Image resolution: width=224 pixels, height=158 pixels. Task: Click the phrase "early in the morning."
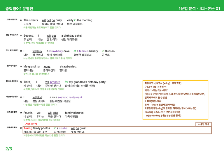[x=80, y=20]
